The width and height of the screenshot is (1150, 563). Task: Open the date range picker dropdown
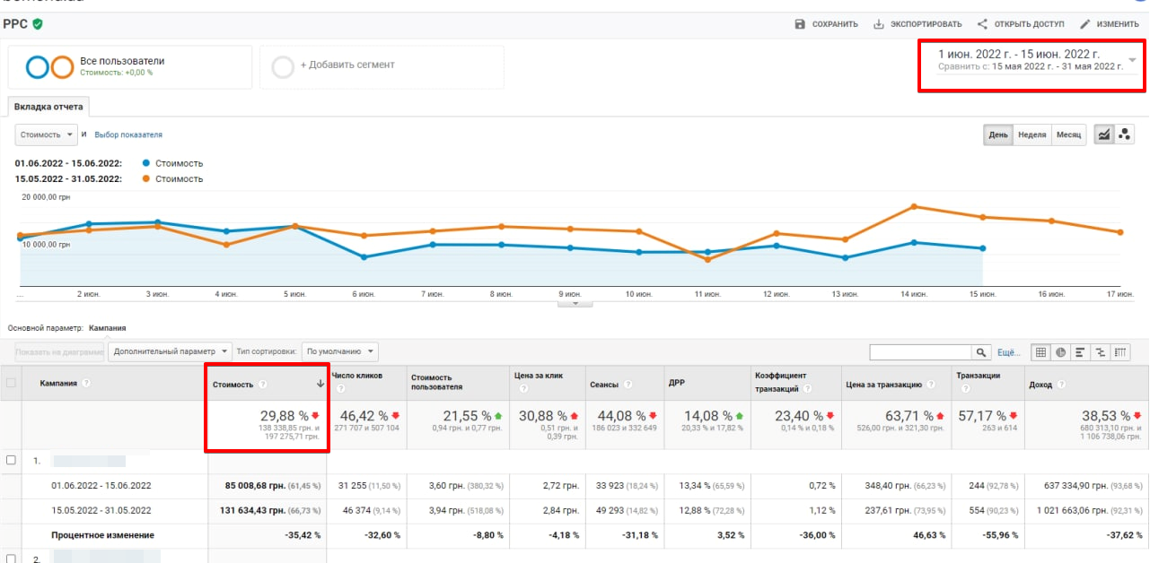point(1131,60)
